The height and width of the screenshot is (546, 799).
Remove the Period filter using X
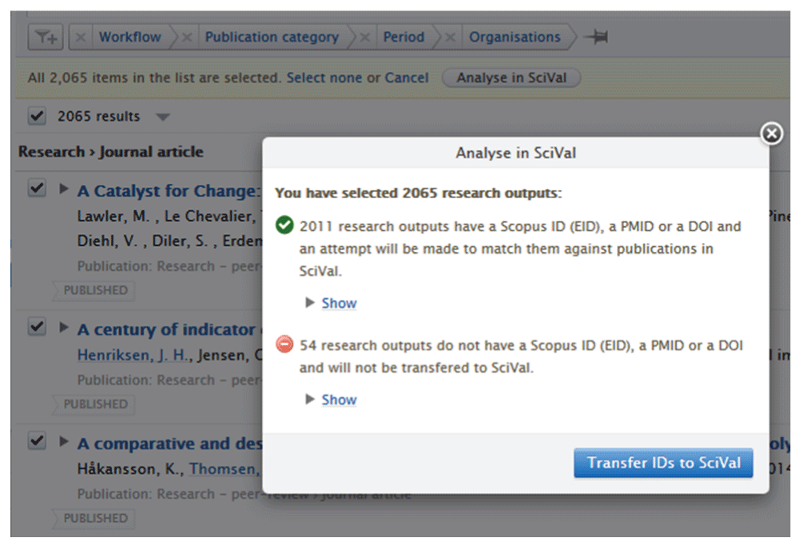tap(364, 38)
